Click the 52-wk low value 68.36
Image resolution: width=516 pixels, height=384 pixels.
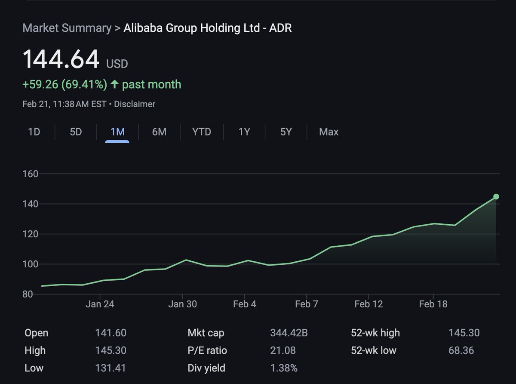[461, 350]
